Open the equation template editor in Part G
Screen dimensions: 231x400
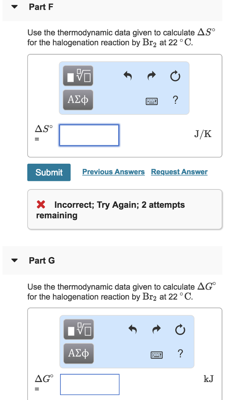78,329
